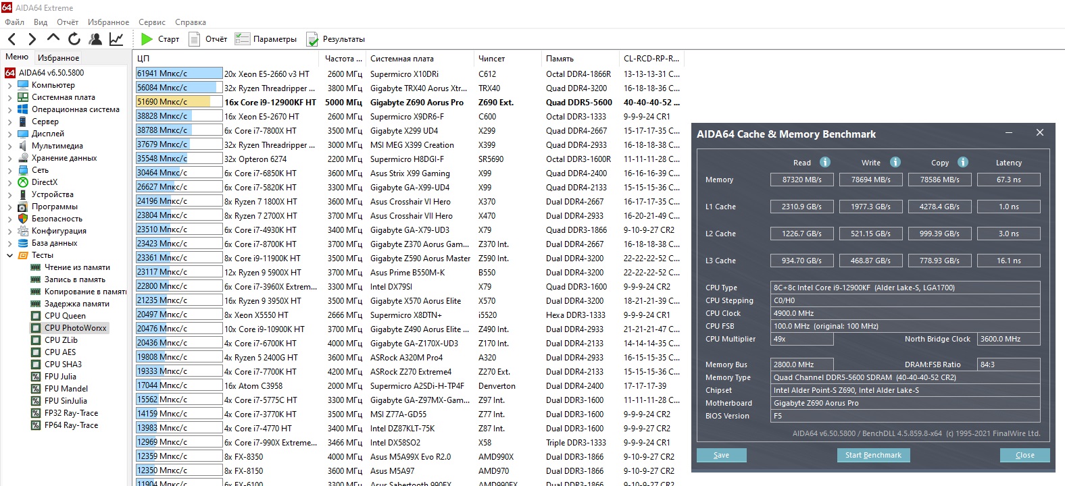Expand the Системная плата tree node
Viewport: 1065px width, 486px height.
click(x=9, y=98)
